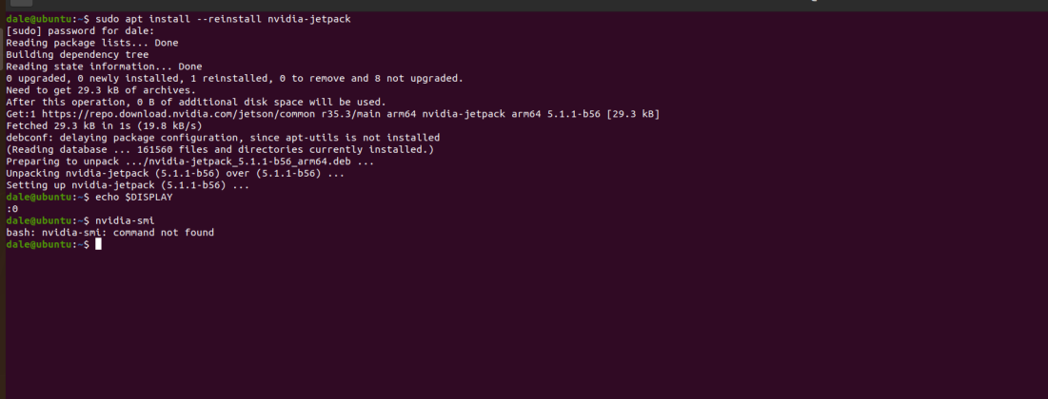Click the 'Reading state information... Done' line
Image resolution: width=1048 pixels, height=399 pixels.
pyautogui.click(x=104, y=66)
